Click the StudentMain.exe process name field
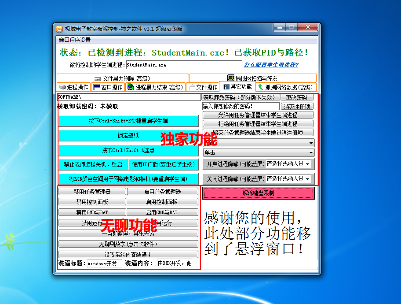This screenshot has height=304, width=401. pos(184,65)
